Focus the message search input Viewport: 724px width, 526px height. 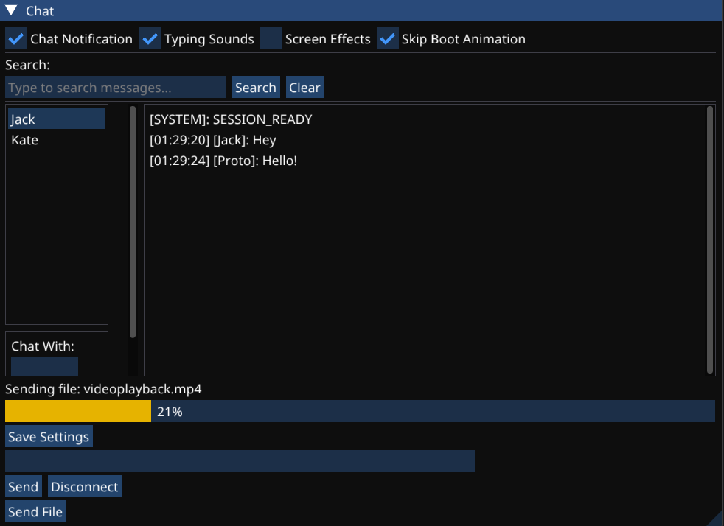(x=116, y=87)
